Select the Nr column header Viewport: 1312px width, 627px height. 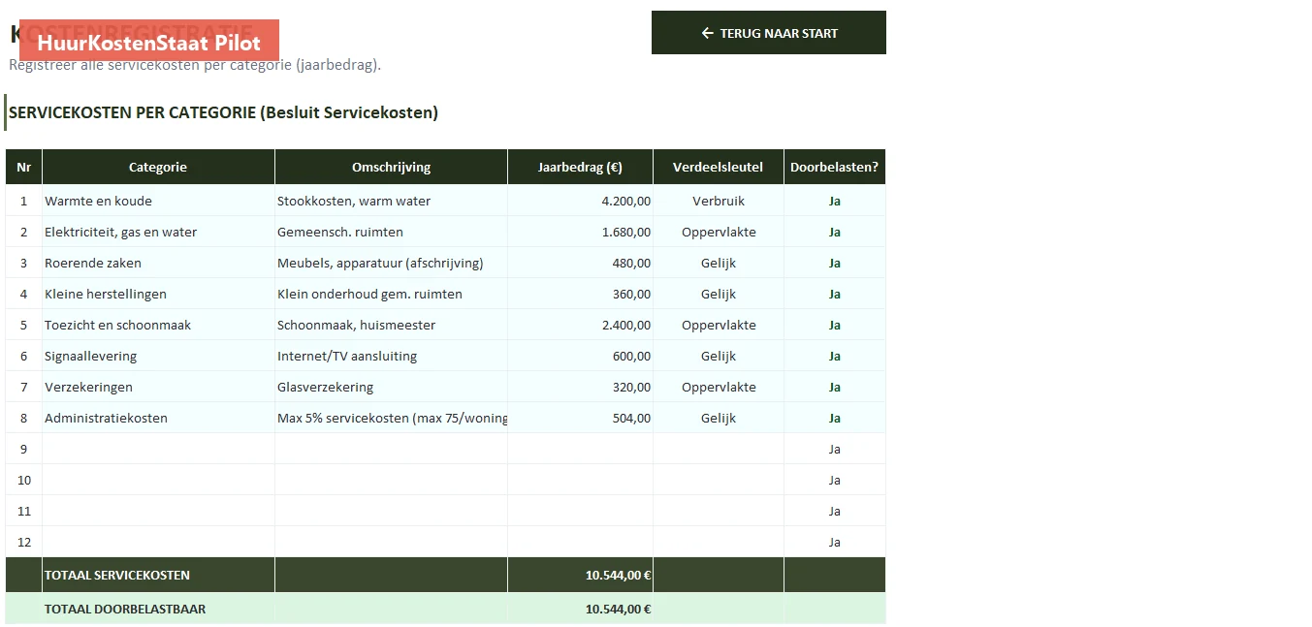[x=24, y=167]
